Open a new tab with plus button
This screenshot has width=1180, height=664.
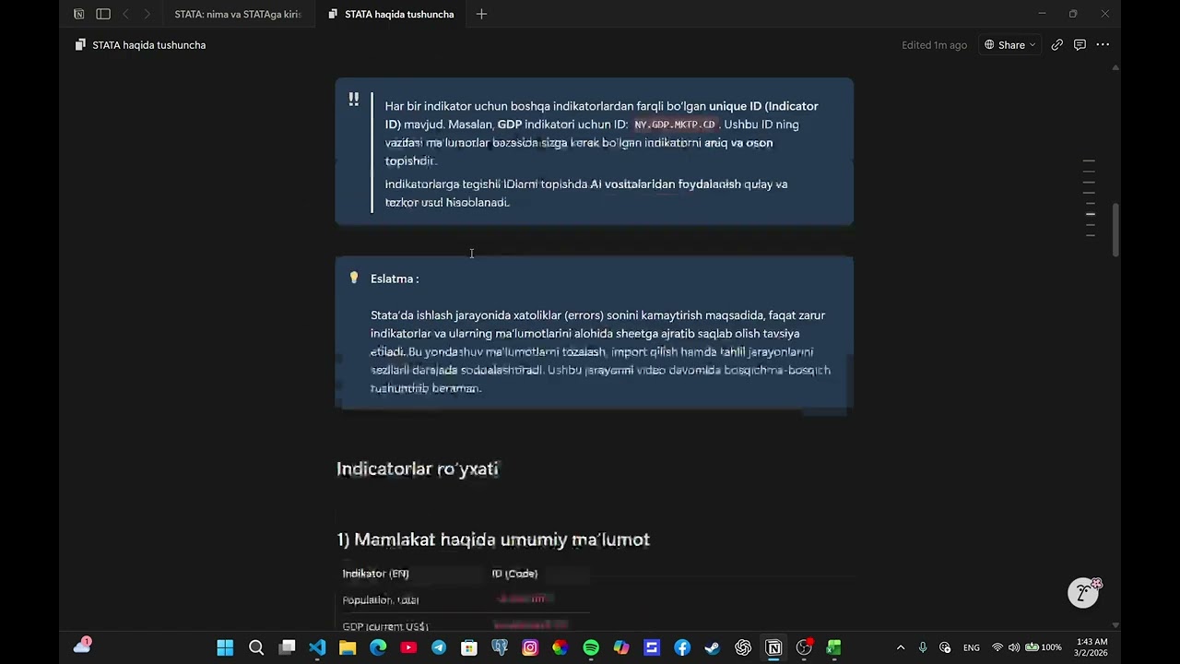481,14
